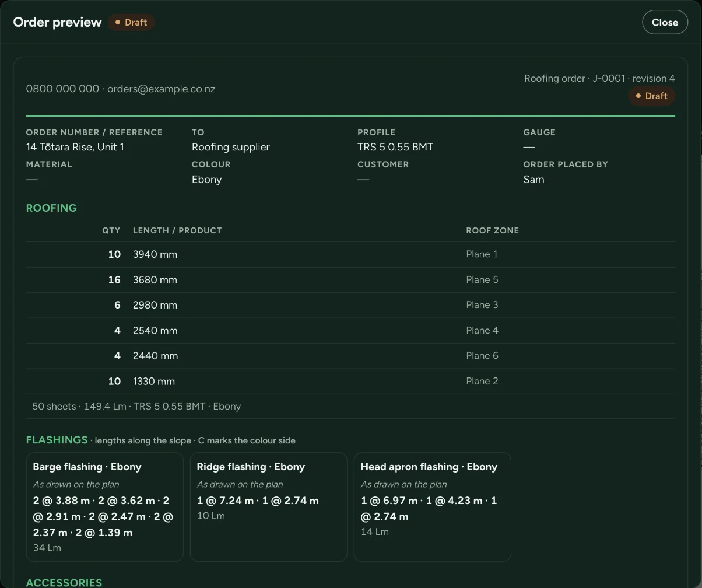Click the Draft badge beside the Order preview title
The image size is (702, 588).
click(131, 22)
